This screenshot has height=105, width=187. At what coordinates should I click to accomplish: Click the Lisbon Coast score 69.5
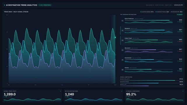pos(181,39)
